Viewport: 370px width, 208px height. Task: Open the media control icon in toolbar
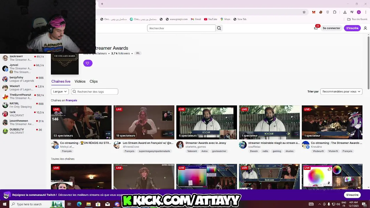click(x=352, y=12)
